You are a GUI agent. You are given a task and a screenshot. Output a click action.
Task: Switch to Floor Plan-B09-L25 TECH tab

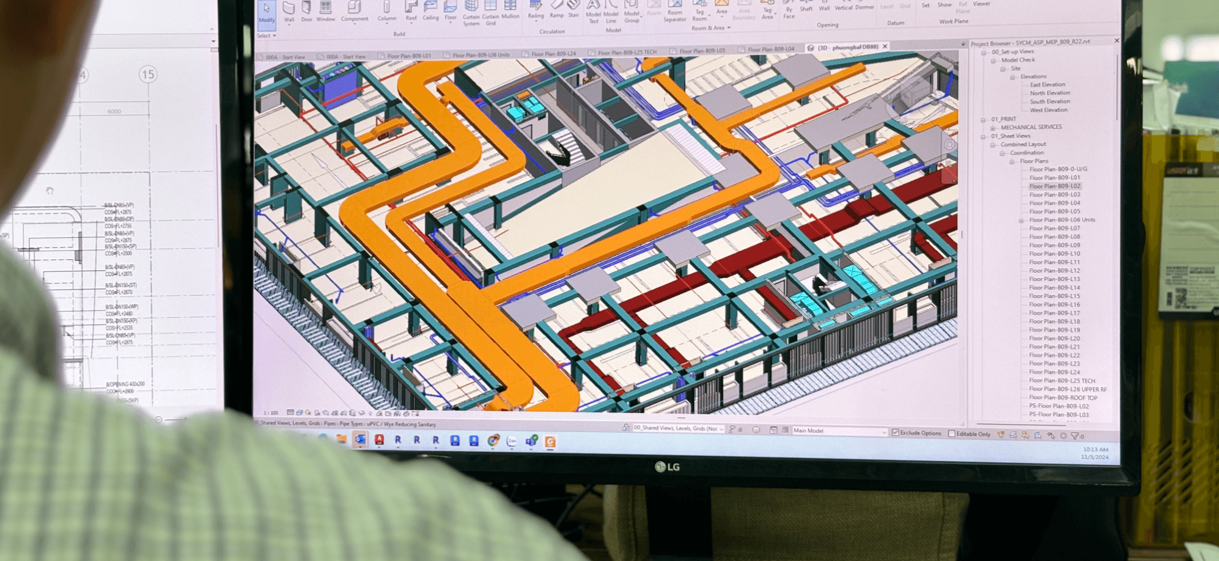pyautogui.click(x=623, y=53)
